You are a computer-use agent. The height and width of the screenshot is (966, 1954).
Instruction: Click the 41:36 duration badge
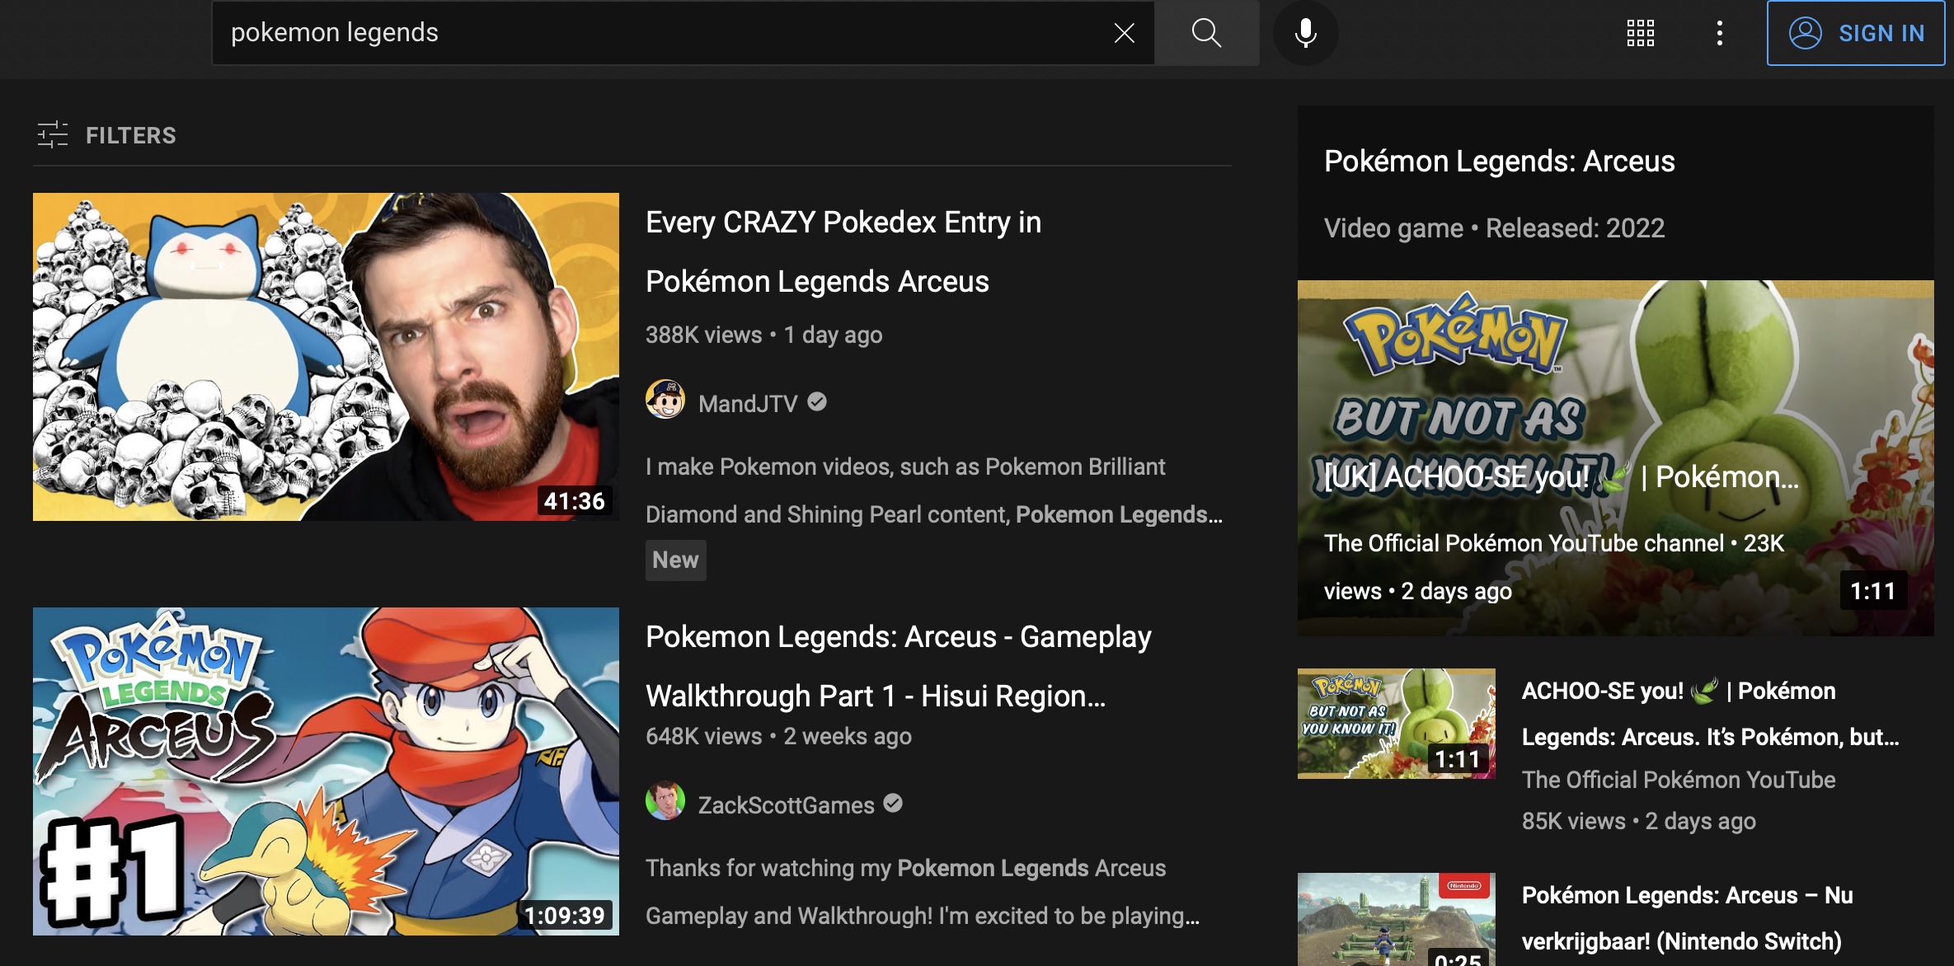click(575, 501)
